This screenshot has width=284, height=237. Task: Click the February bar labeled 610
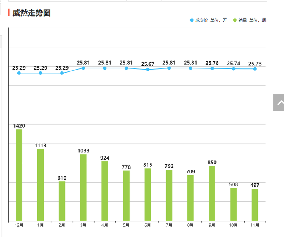coord(62,201)
